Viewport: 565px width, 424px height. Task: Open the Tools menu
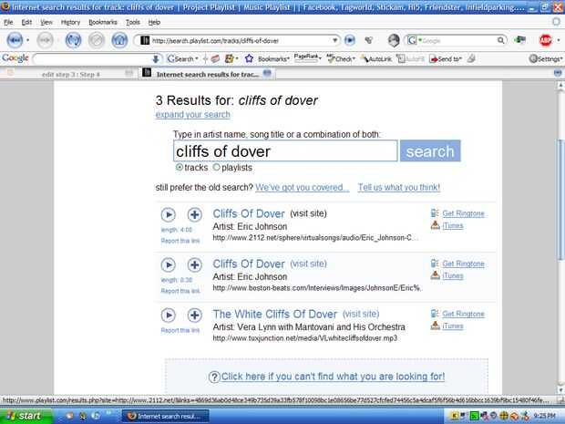click(133, 22)
